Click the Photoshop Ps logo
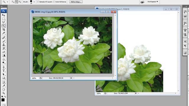 pos(4,11)
